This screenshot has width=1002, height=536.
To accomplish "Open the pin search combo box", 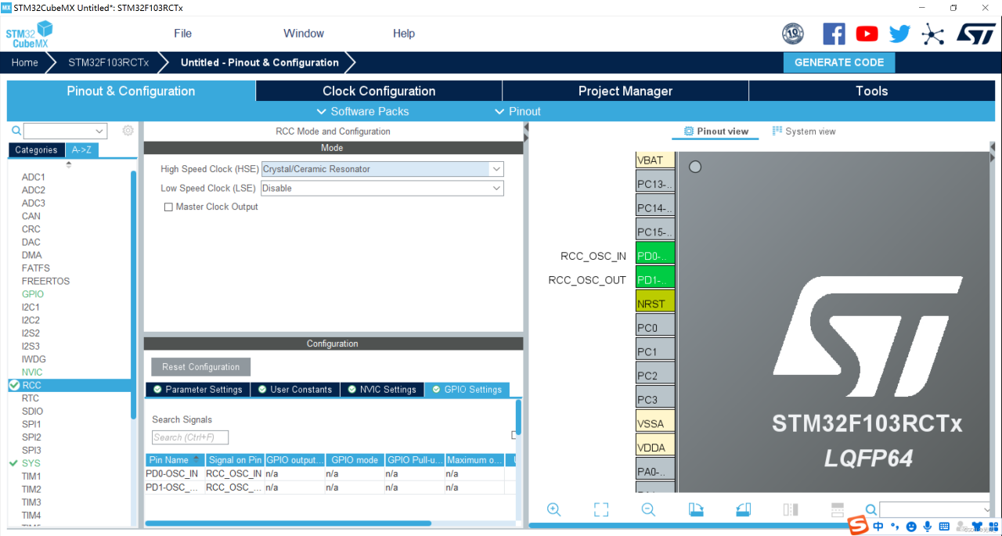I will tap(935, 509).
